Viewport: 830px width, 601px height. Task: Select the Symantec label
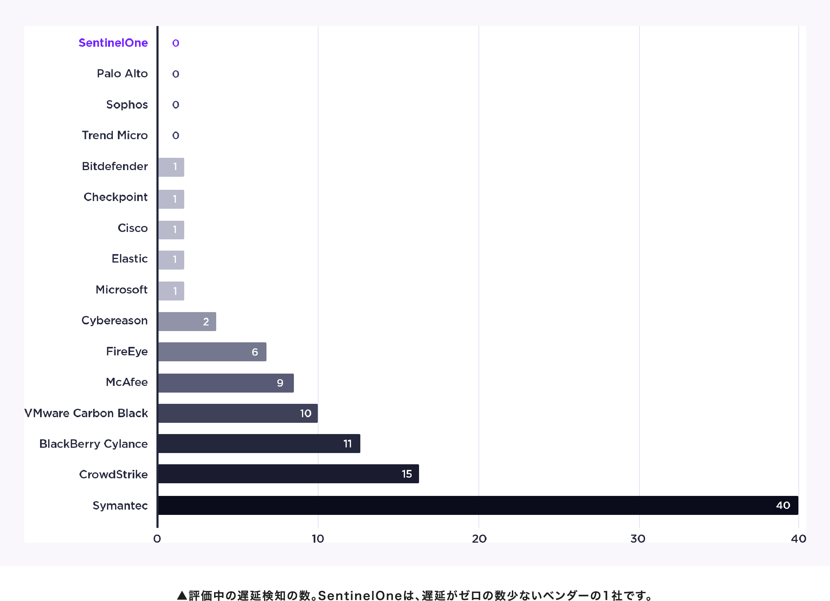(120, 506)
